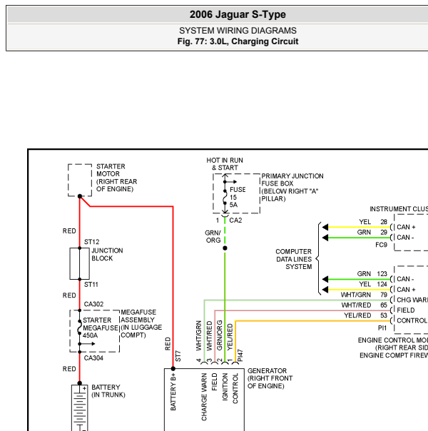
Task: Select the splice dot on GRN/ORG wire
Action: (225, 248)
